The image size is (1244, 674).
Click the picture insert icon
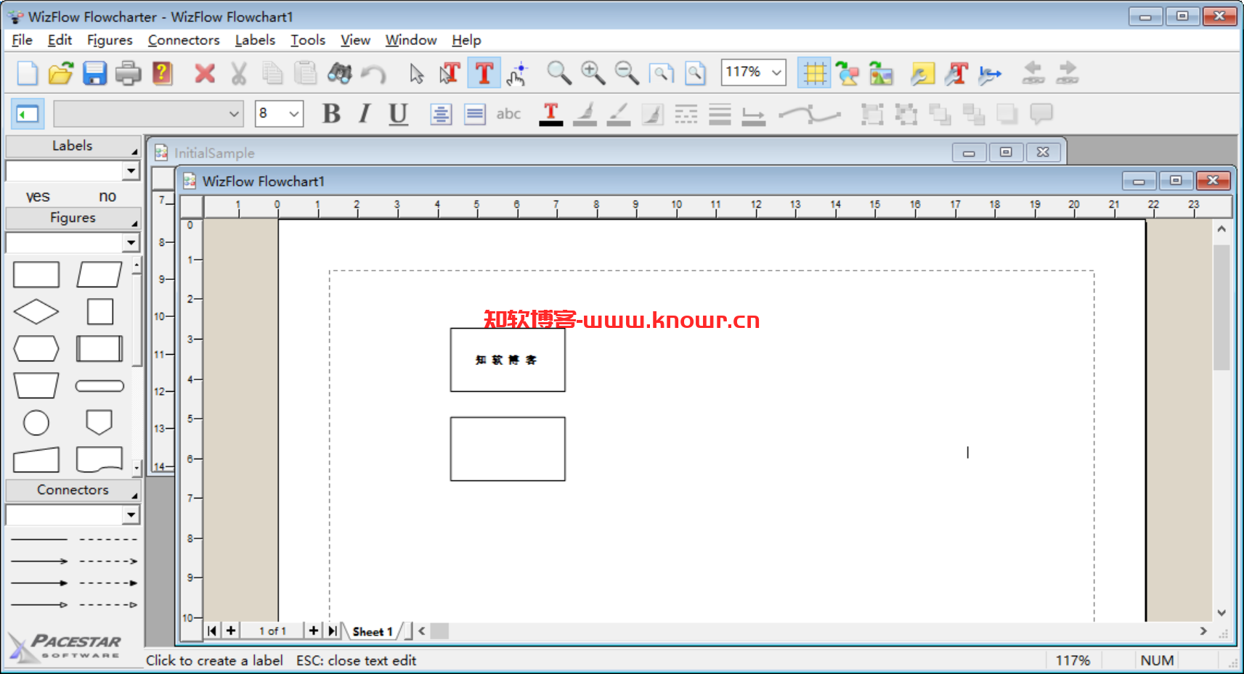[881, 73]
